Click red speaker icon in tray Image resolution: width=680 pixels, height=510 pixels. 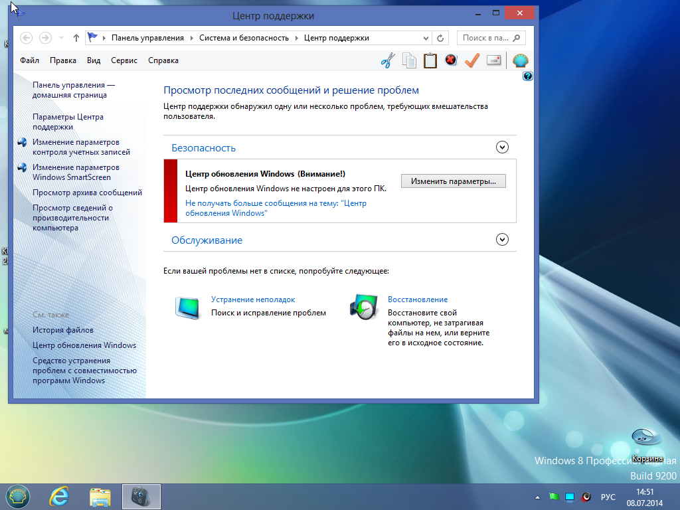(x=586, y=497)
